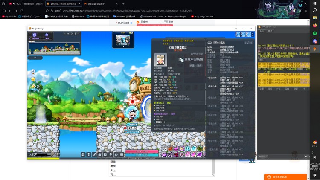This screenshot has width=320, height=180.
Task: Click the browser forward arrow
Action: (16, 11)
